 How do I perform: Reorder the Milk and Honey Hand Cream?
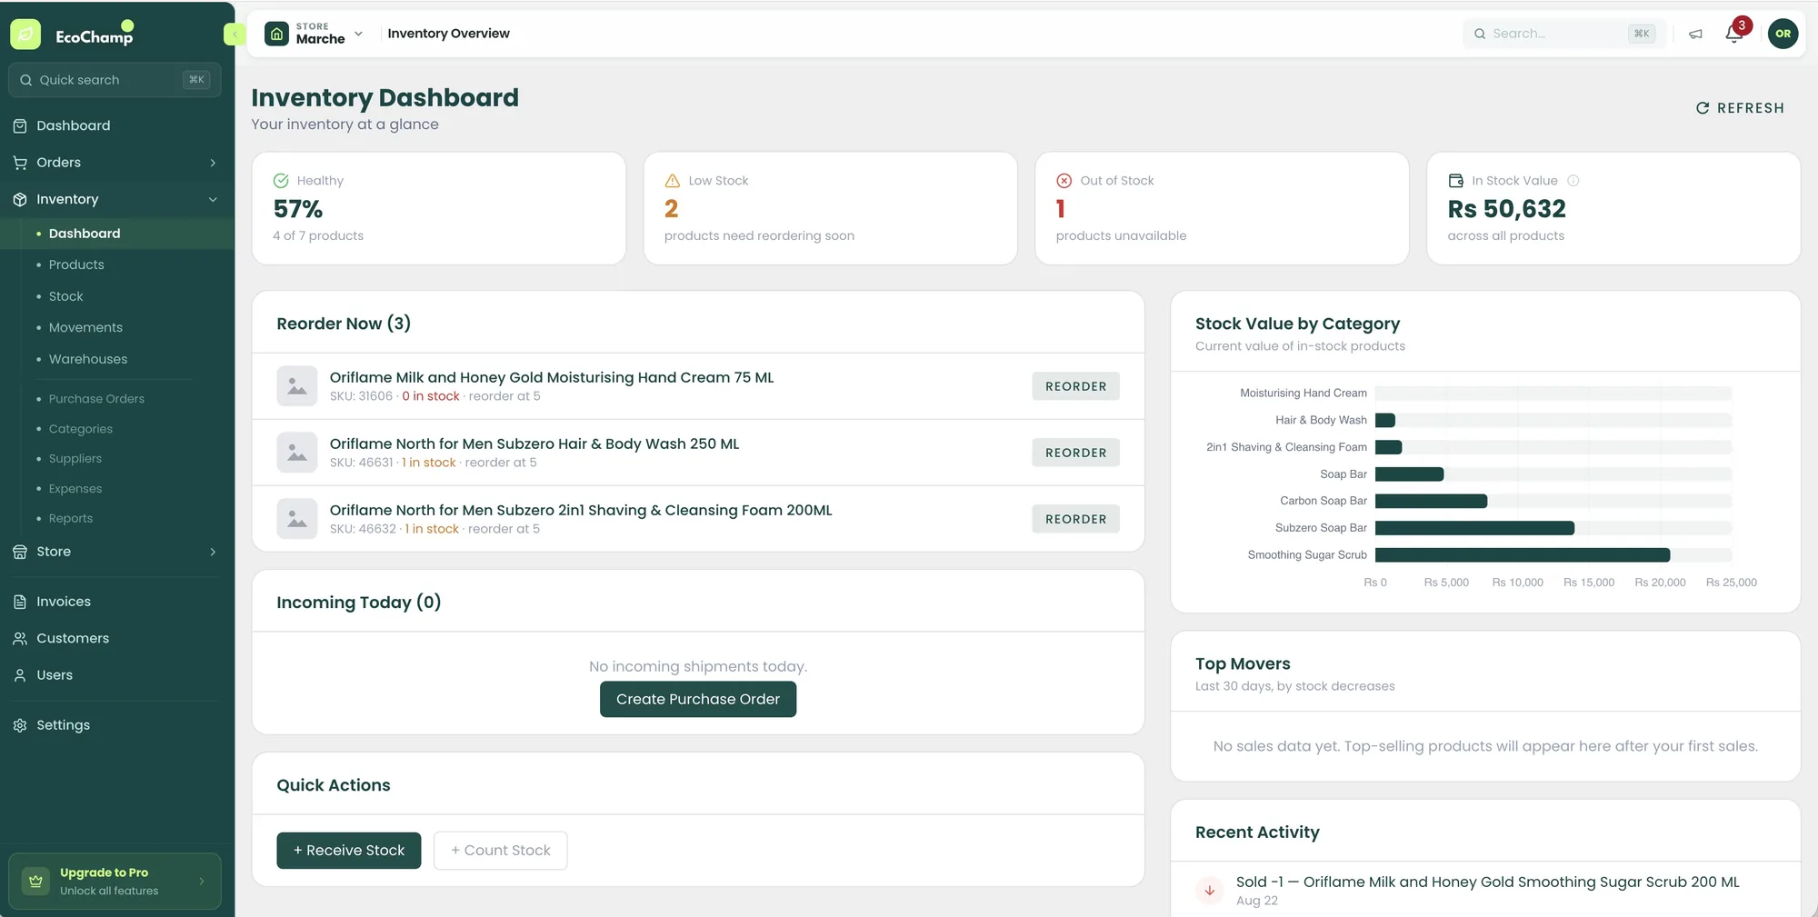[1075, 386]
